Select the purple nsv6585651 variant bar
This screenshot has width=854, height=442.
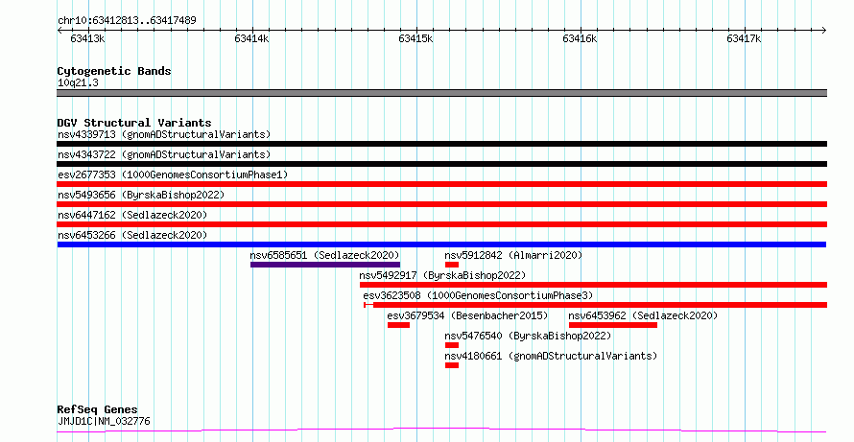click(x=325, y=265)
